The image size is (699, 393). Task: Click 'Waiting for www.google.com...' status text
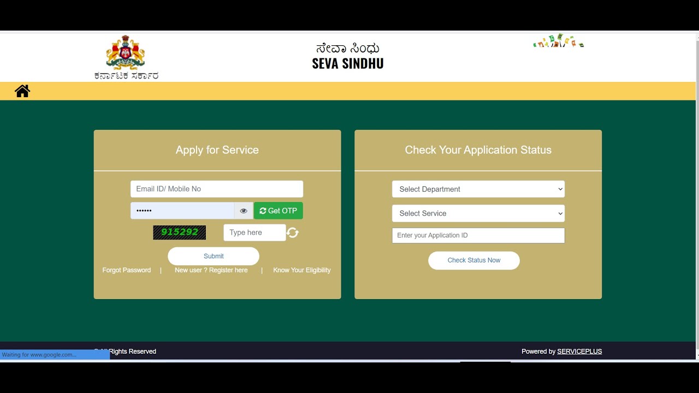(x=39, y=355)
